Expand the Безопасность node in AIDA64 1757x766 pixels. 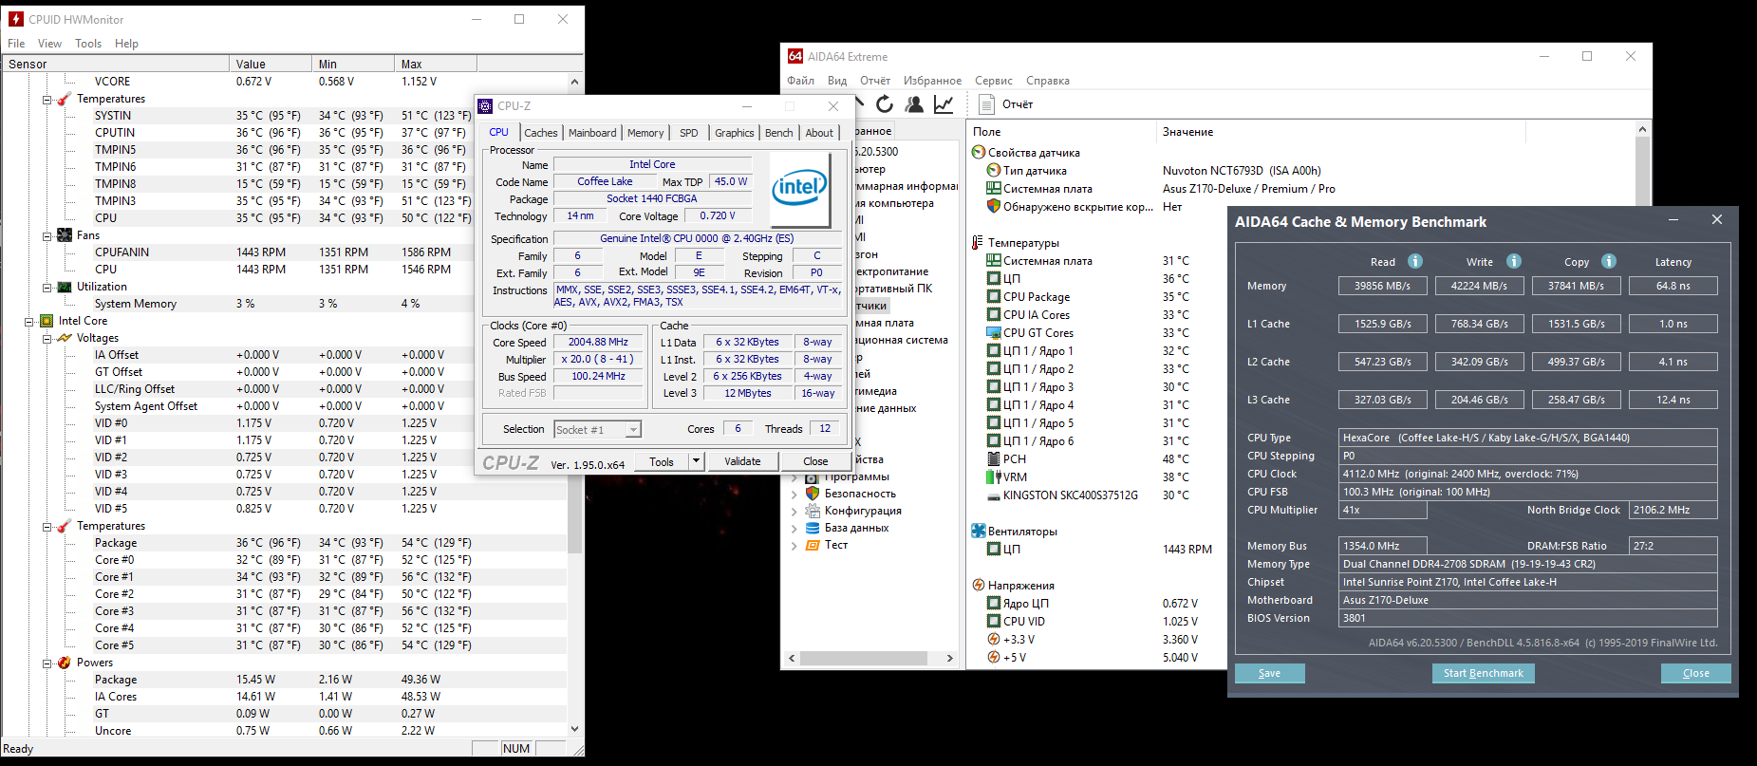[x=794, y=494]
